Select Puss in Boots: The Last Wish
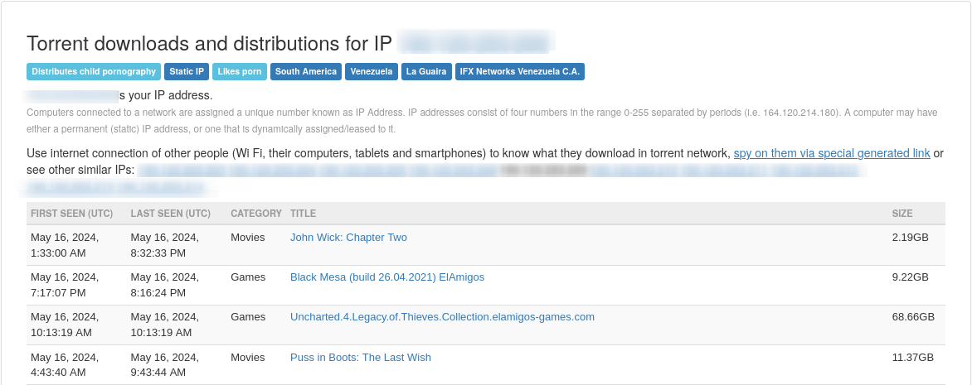Screen dimensions: 972x385 click(x=361, y=358)
